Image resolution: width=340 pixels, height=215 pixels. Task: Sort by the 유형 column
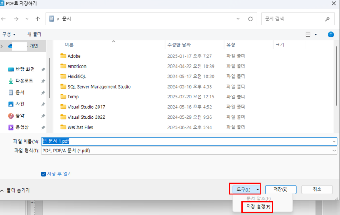coord(231,45)
